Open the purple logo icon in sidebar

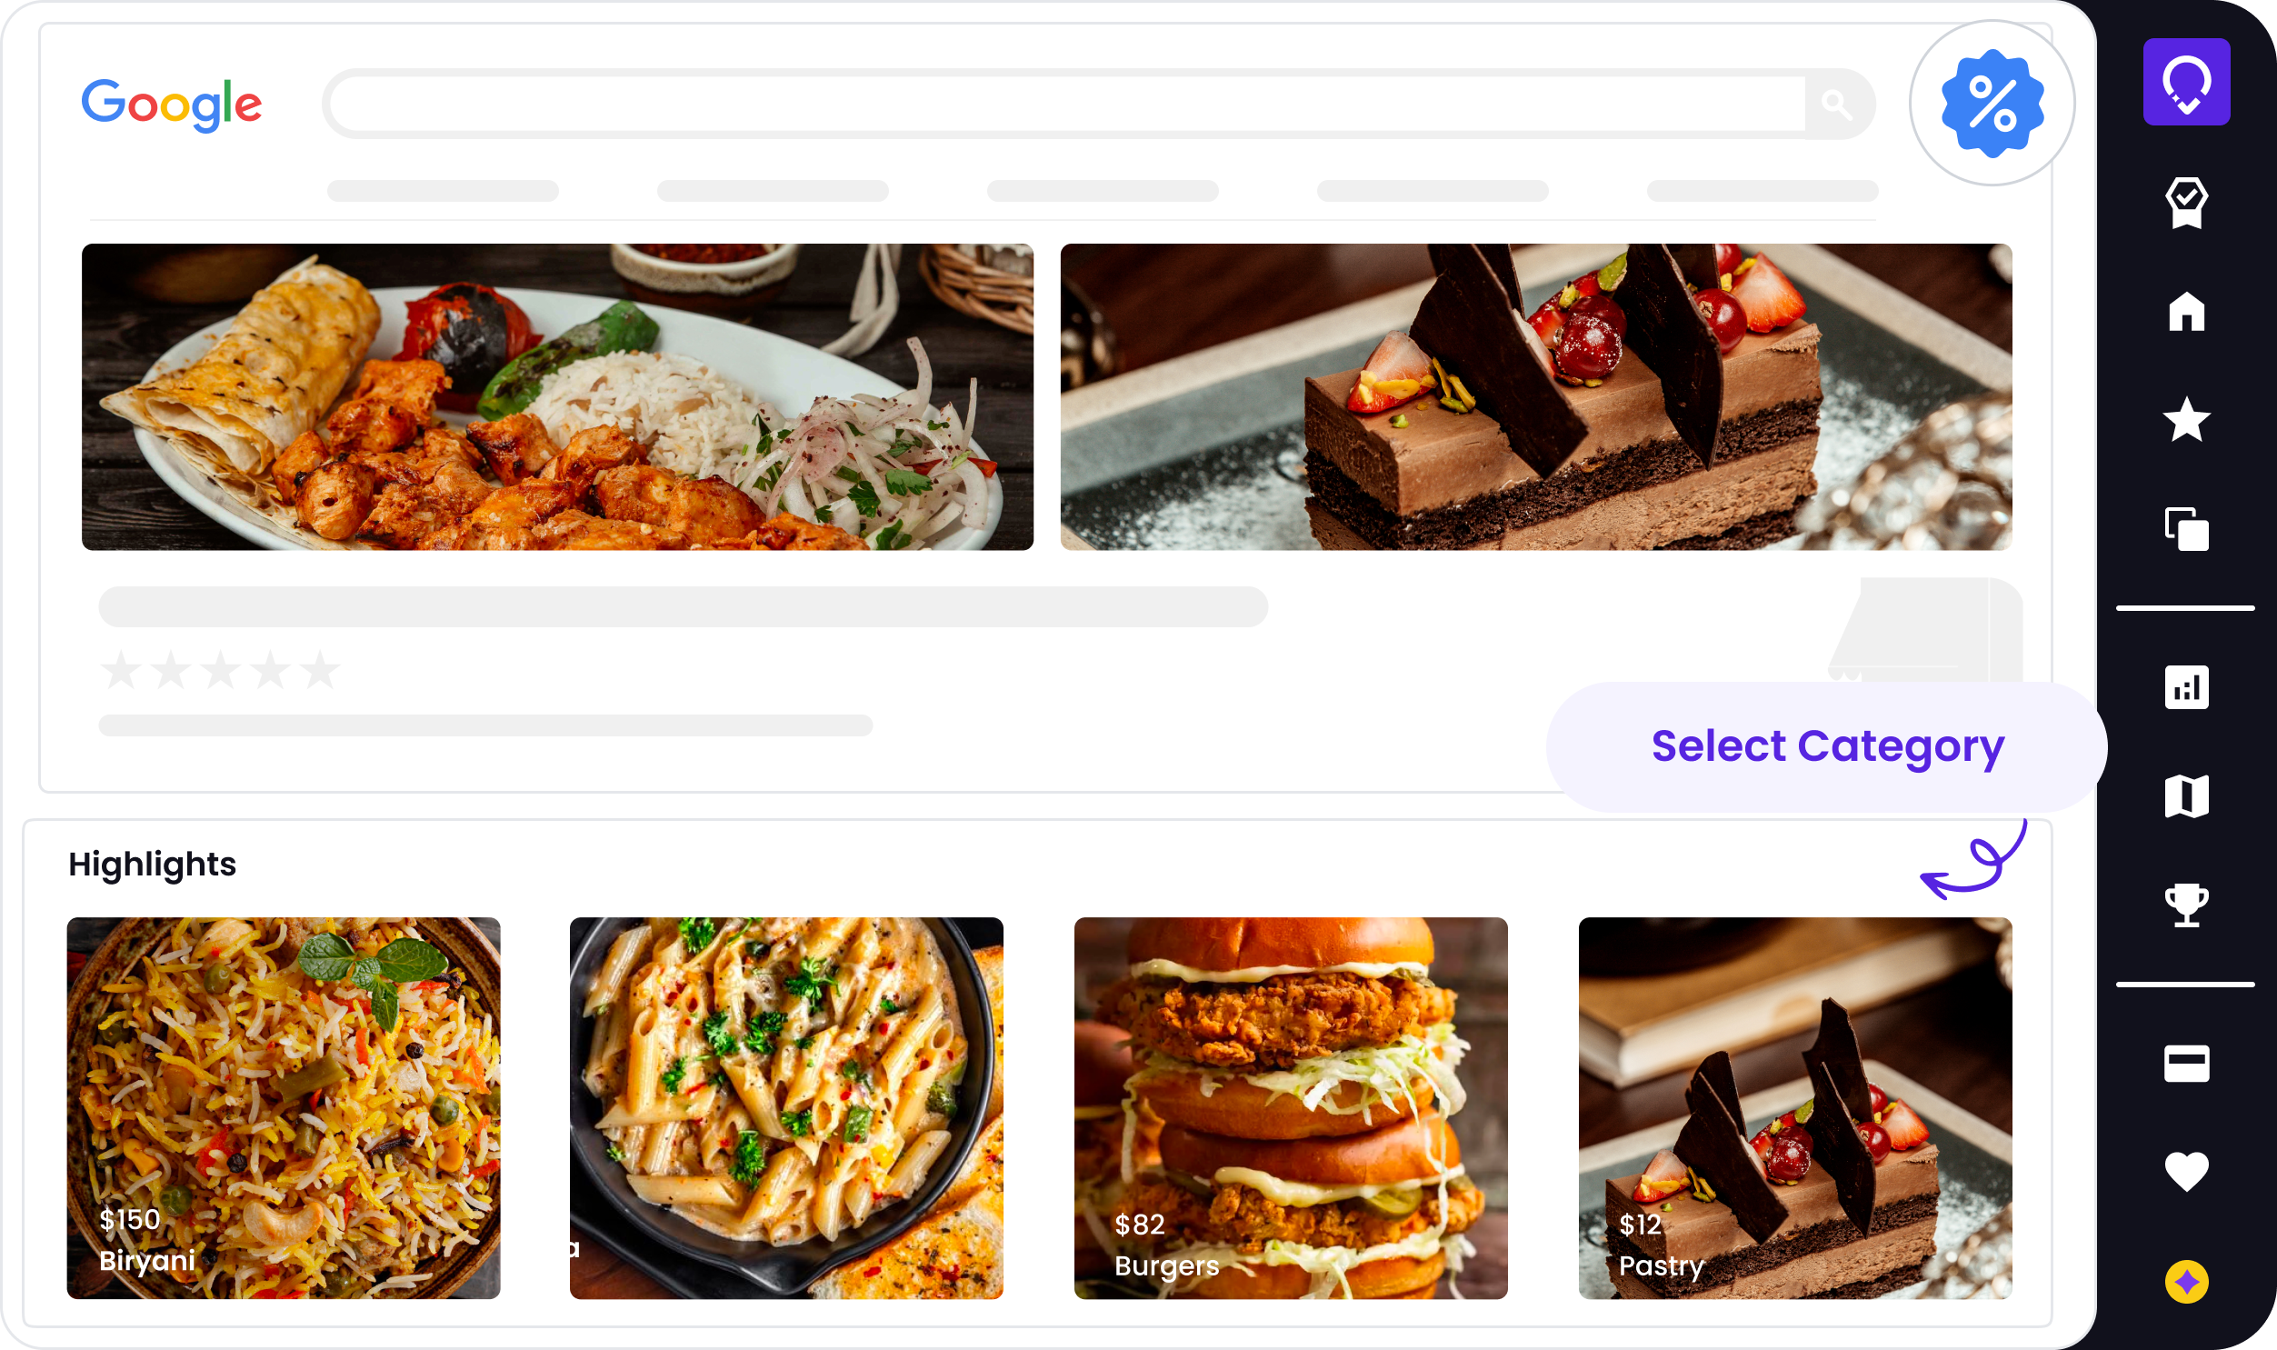coord(2186,82)
